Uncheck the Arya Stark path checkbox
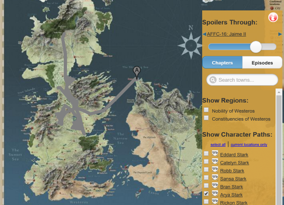 click(206, 194)
